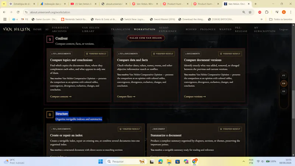Open the Behind menu item
Image resolution: width=295 pixels, height=166 pixels.
coord(191,30)
